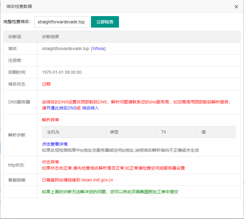Click the 完整检查域名 input field

coord(62,22)
